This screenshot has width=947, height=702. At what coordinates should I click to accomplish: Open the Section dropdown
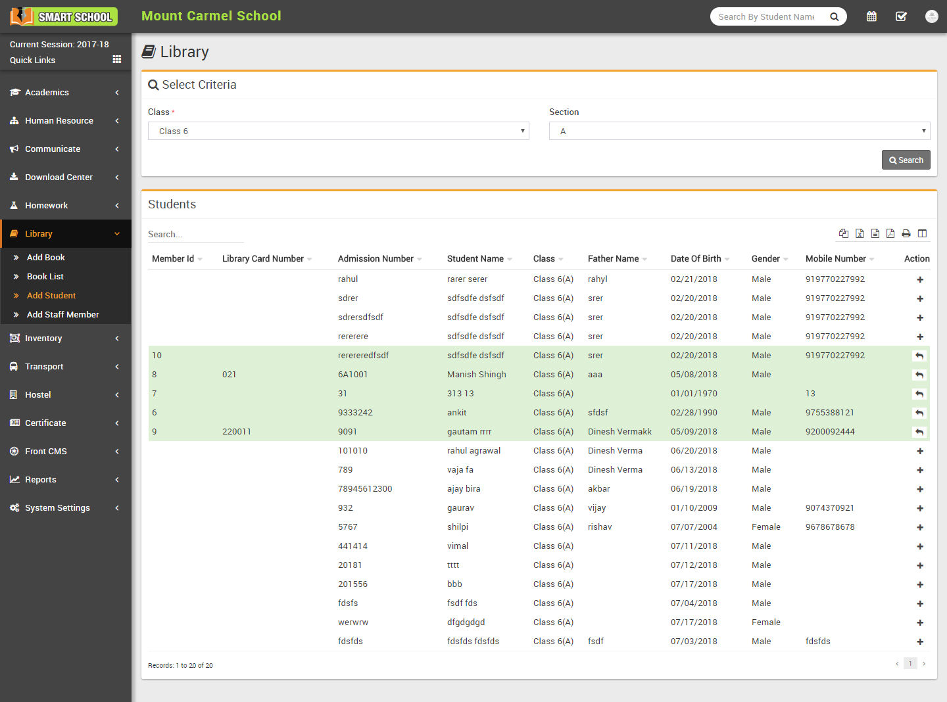click(739, 131)
